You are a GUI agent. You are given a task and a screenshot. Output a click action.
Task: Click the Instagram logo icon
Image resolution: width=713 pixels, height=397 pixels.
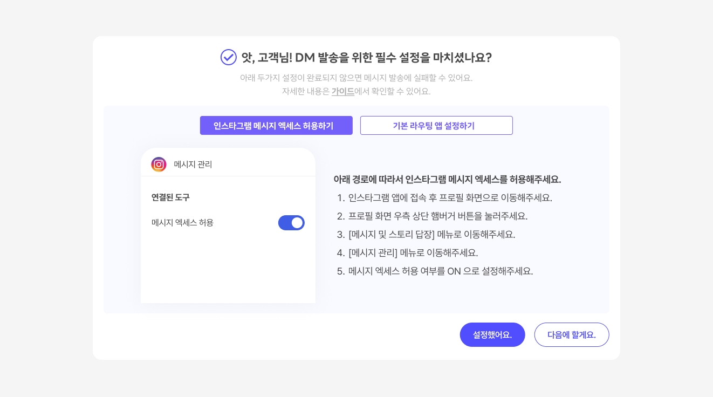[159, 165]
